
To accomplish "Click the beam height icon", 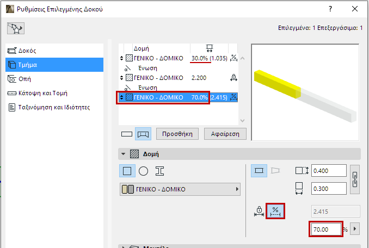I will coord(302,171).
